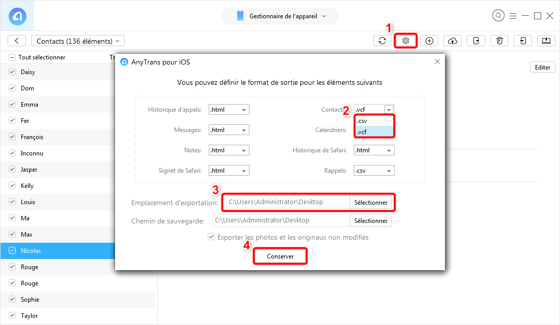Screen dimensions: 560x325
Task: Click the AnyTrans logo icon
Action: pyautogui.click(x=17, y=16)
